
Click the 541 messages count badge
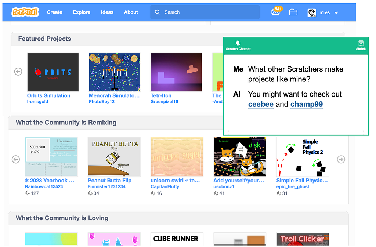pos(278,9)
